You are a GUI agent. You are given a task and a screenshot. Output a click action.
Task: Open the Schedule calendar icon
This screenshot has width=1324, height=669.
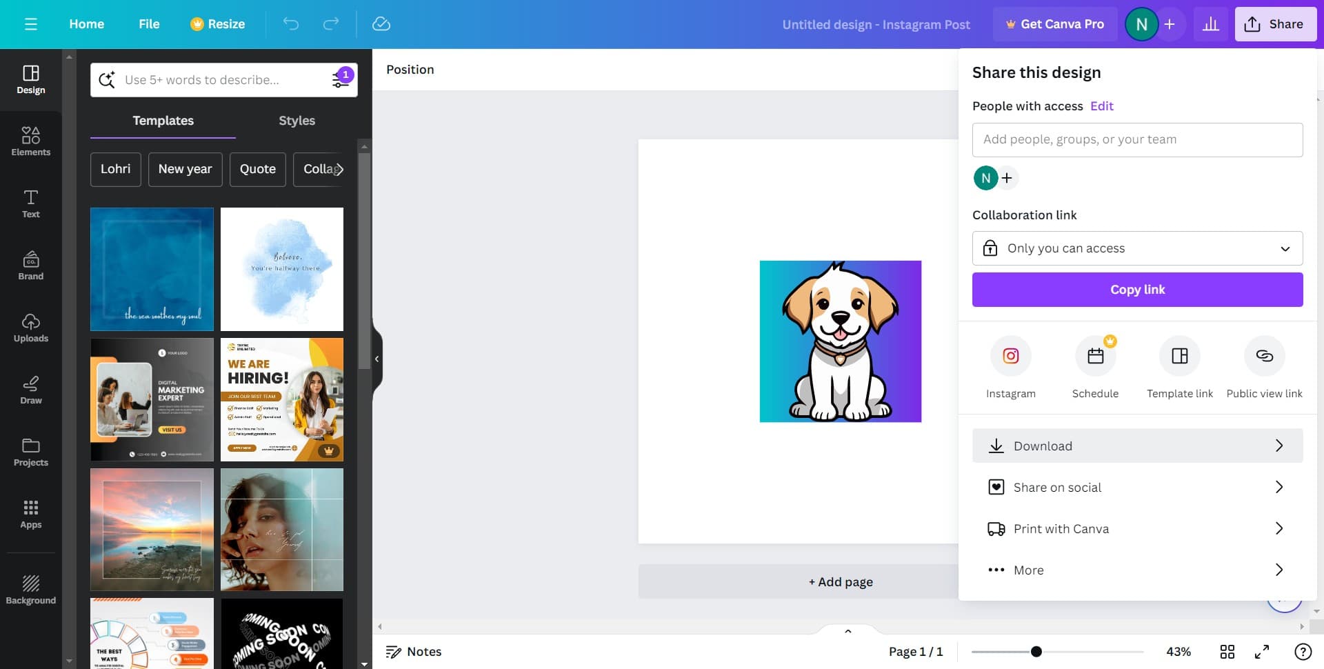[x=1095, y=356]
